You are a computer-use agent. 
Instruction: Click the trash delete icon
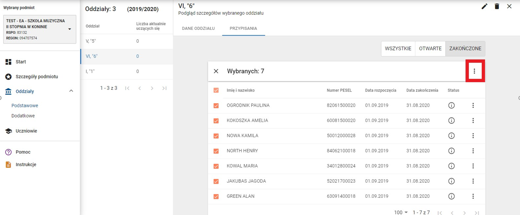point(497,6)
